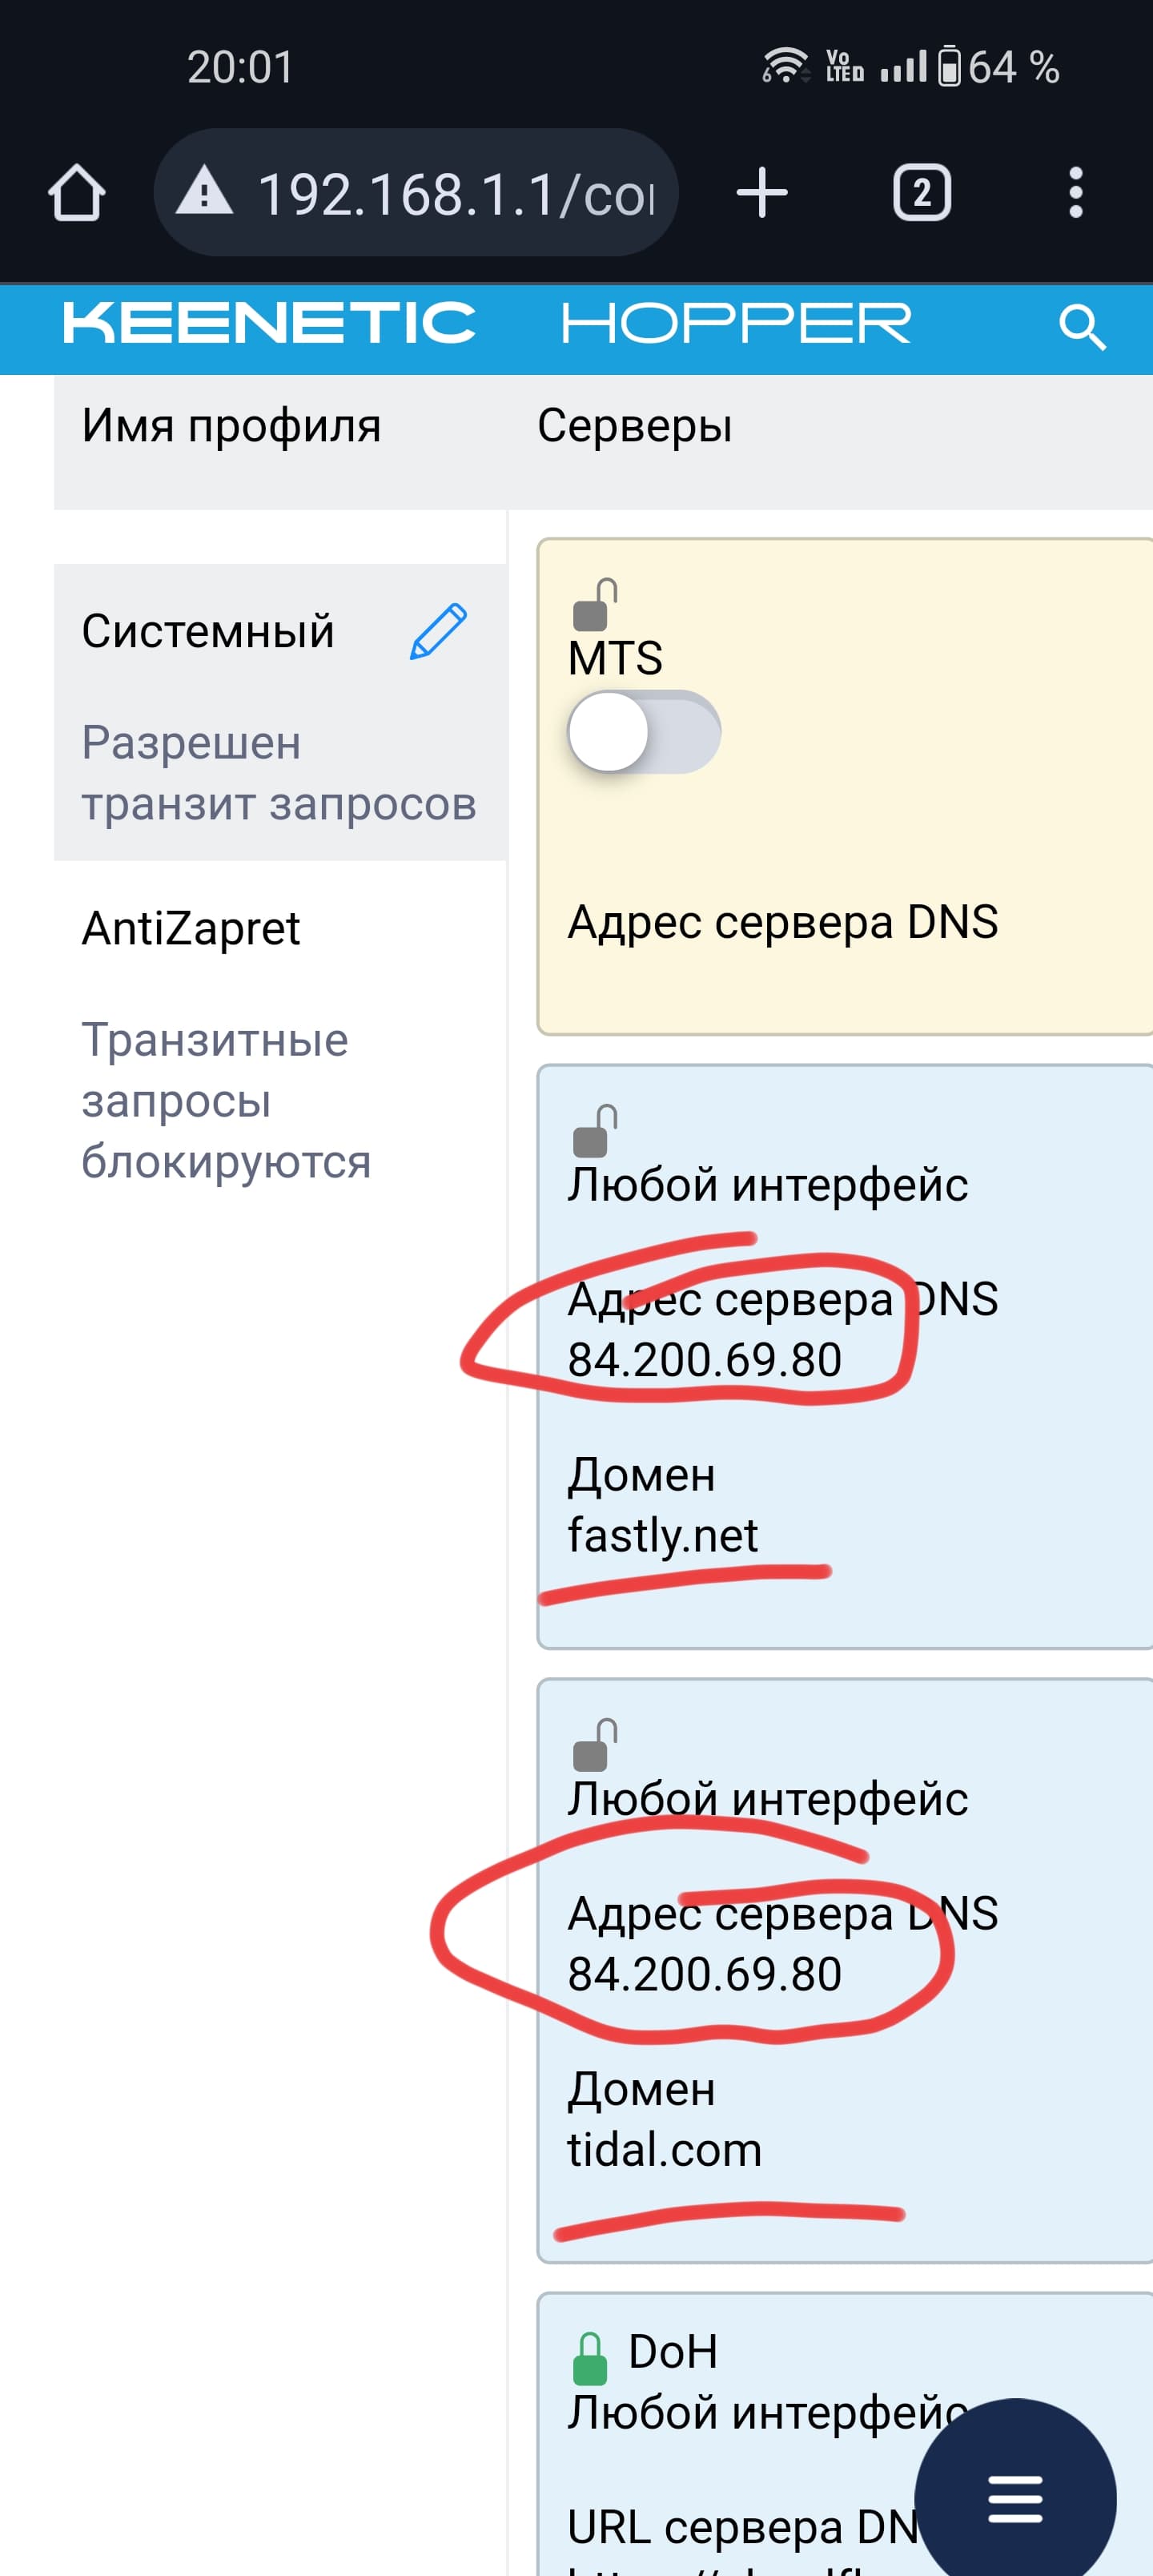Open a new browser tab
Image resolution: width=1153 pixels, height=2576 pixels.
point(762,192)
